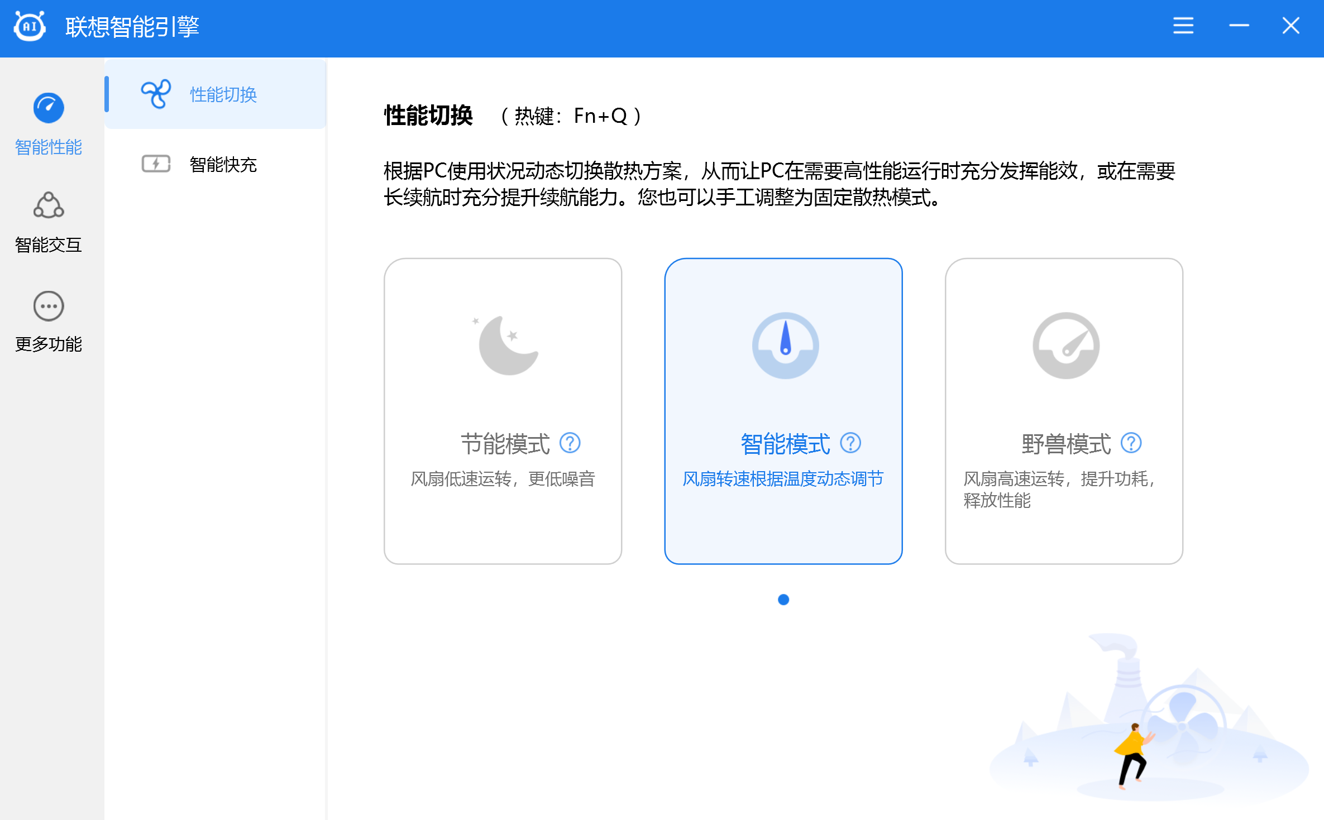Show help tooltip for 野兽模式

(x=1131, y=443)
